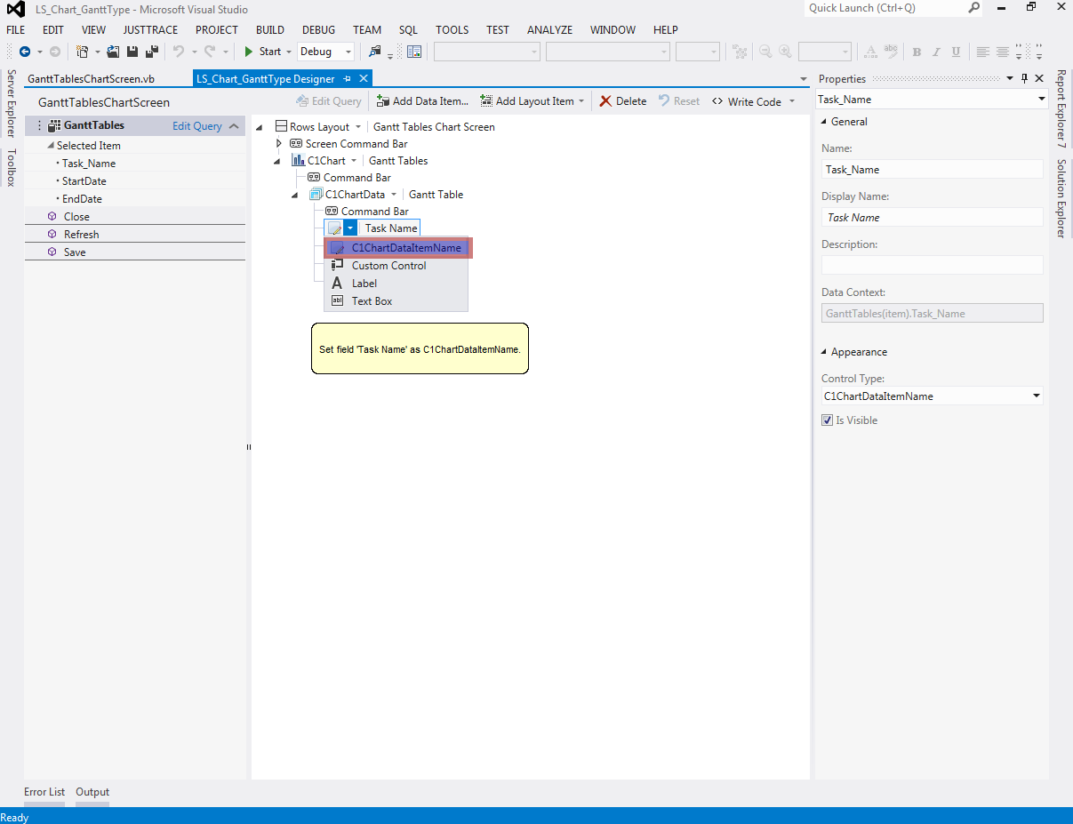Collapse the Appearance properties section

click(x=823, y=352)
